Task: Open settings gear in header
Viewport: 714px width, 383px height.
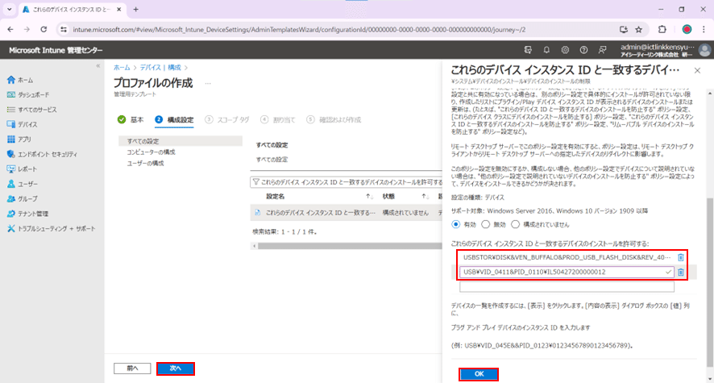Action: (x=565, y=50)
